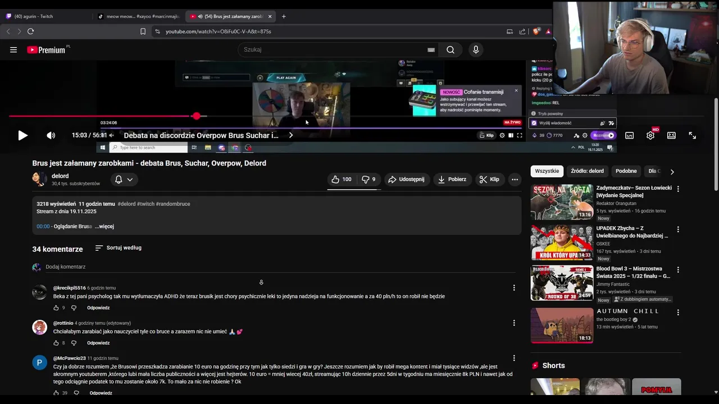719x404 pixels.
Task: Reload the page
Action: click(x=31, y=31)
